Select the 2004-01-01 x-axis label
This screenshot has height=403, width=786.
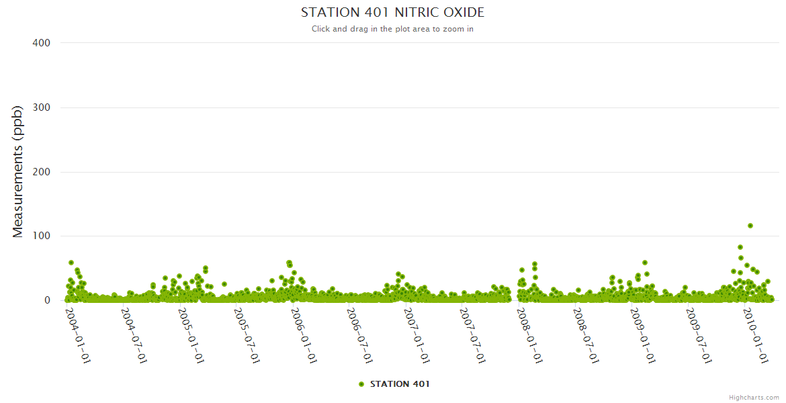pyautogui.click(x=78, y=335)
